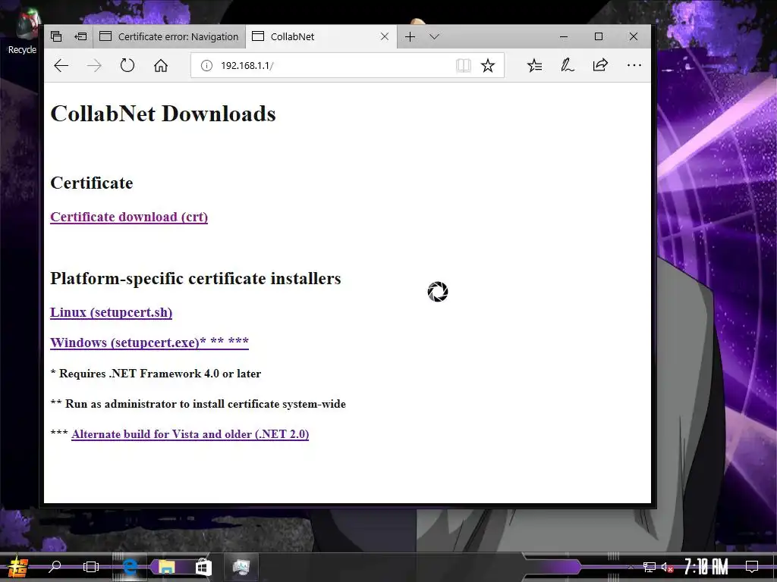Select the monitor app taskbar icon

point(241,567)
